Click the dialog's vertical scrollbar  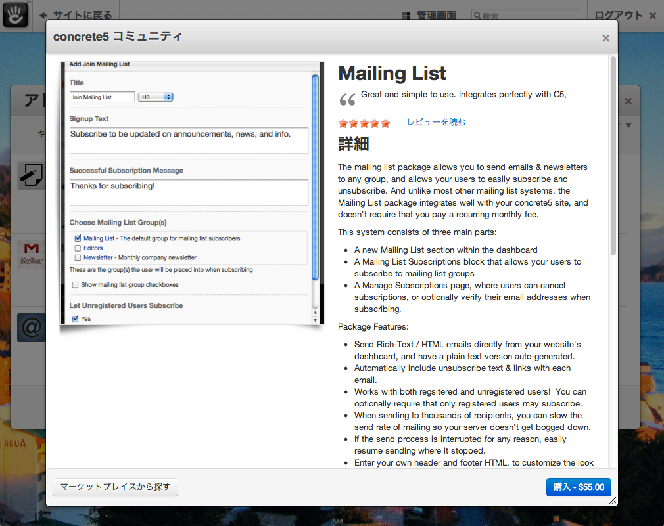[x=613, y=158]
